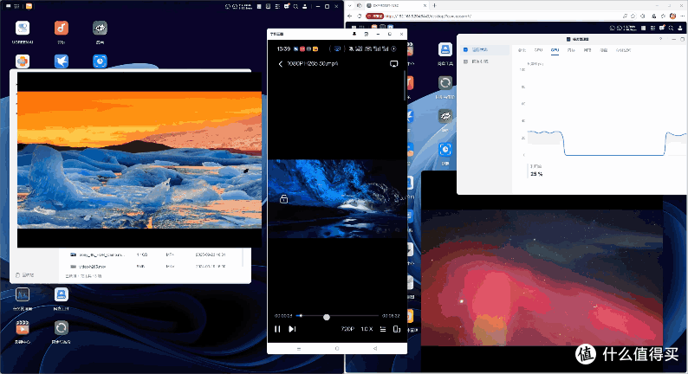
Task: Open the blue clock app icon in browser desktop
Action: click(445, 150)
